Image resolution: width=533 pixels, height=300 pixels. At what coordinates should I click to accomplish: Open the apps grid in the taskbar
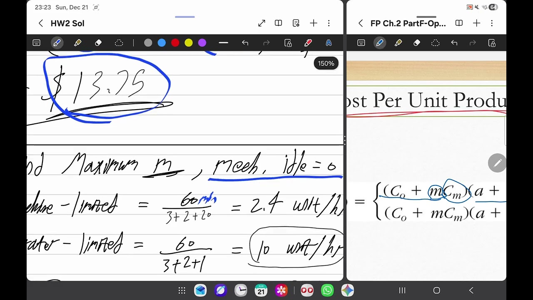pos(182,290)
